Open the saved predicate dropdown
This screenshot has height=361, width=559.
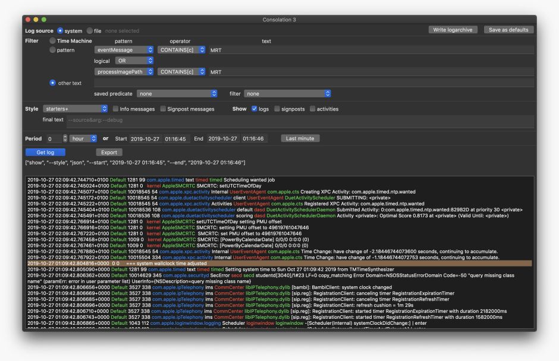pyautogui.click(x=177, y=94)
